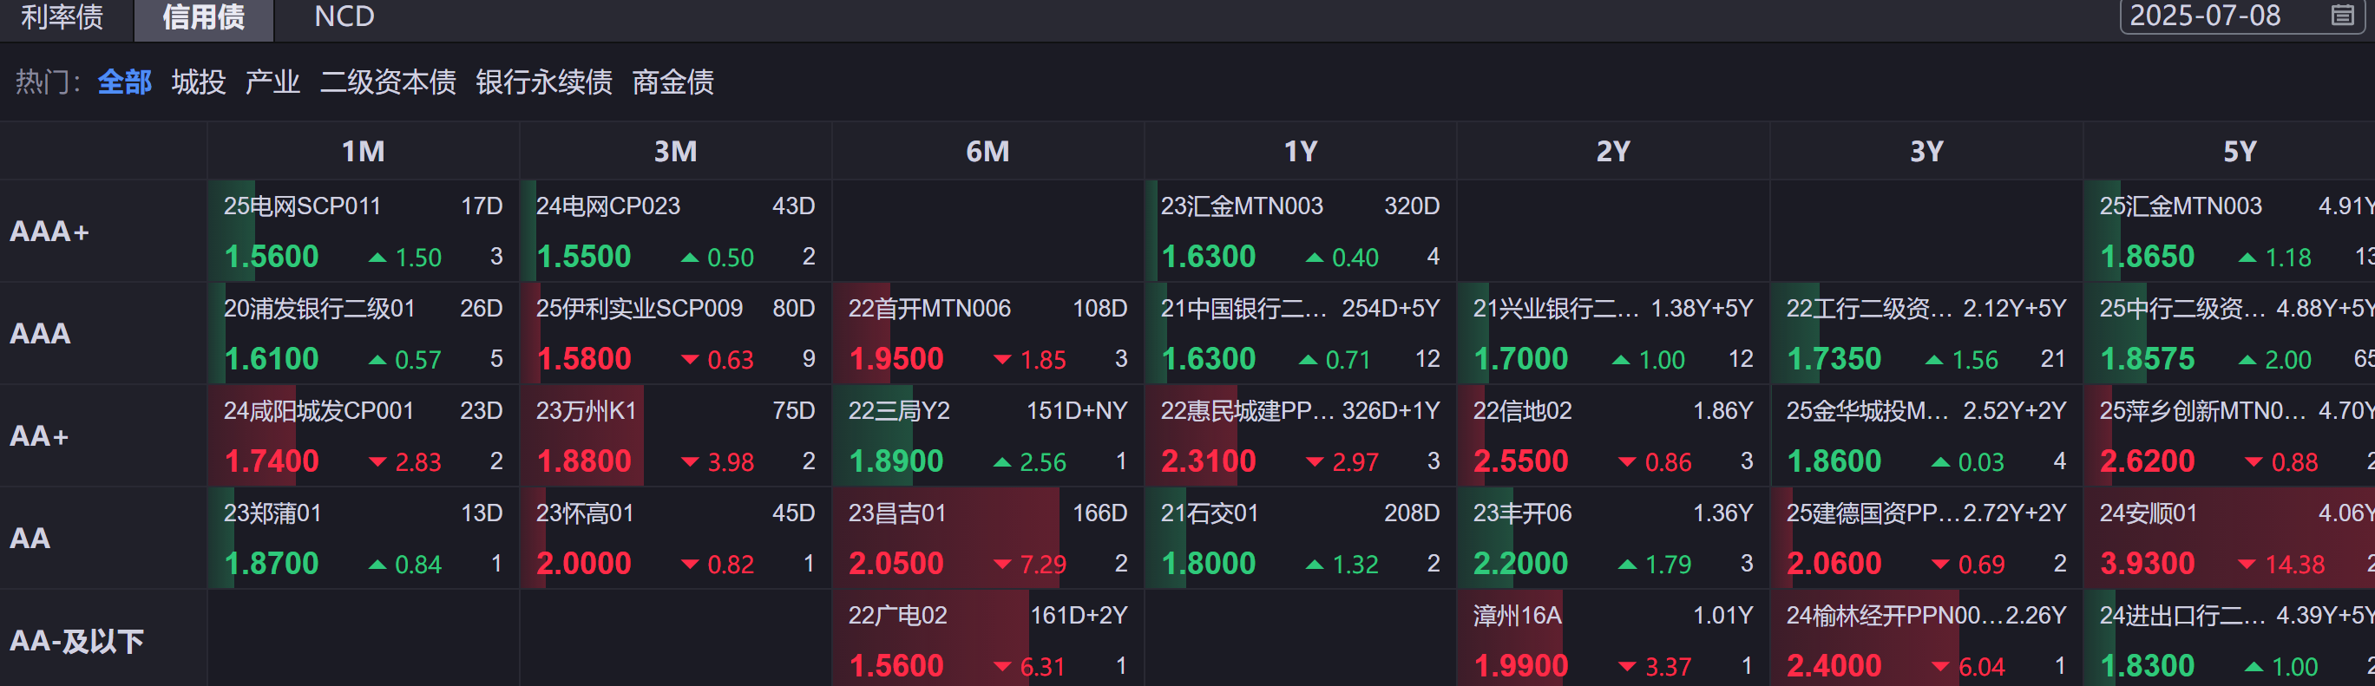This screenshot has height=686, width=2375.
Task: Click the 1M maturity column header
Action: [x=364, y=151]
